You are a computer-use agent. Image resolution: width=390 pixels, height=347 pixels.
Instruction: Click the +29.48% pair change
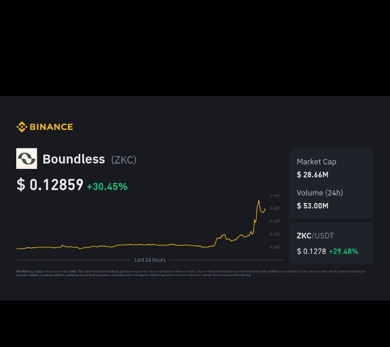click(x=342, y=251)
